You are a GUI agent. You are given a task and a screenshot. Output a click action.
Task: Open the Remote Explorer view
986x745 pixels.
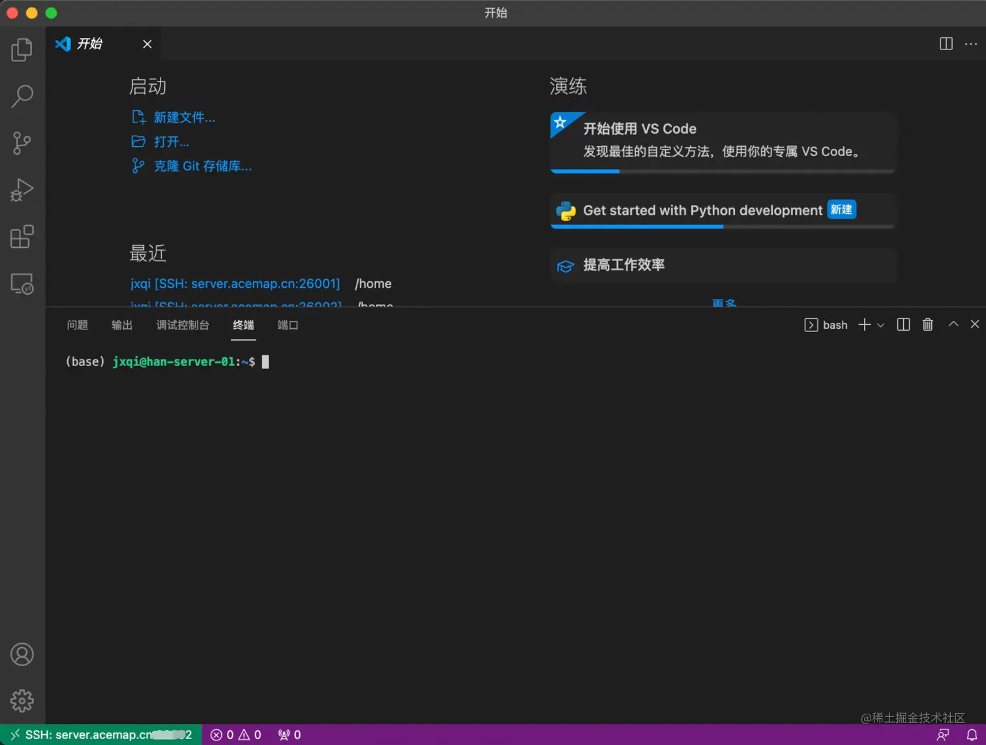tap(22, 284)
